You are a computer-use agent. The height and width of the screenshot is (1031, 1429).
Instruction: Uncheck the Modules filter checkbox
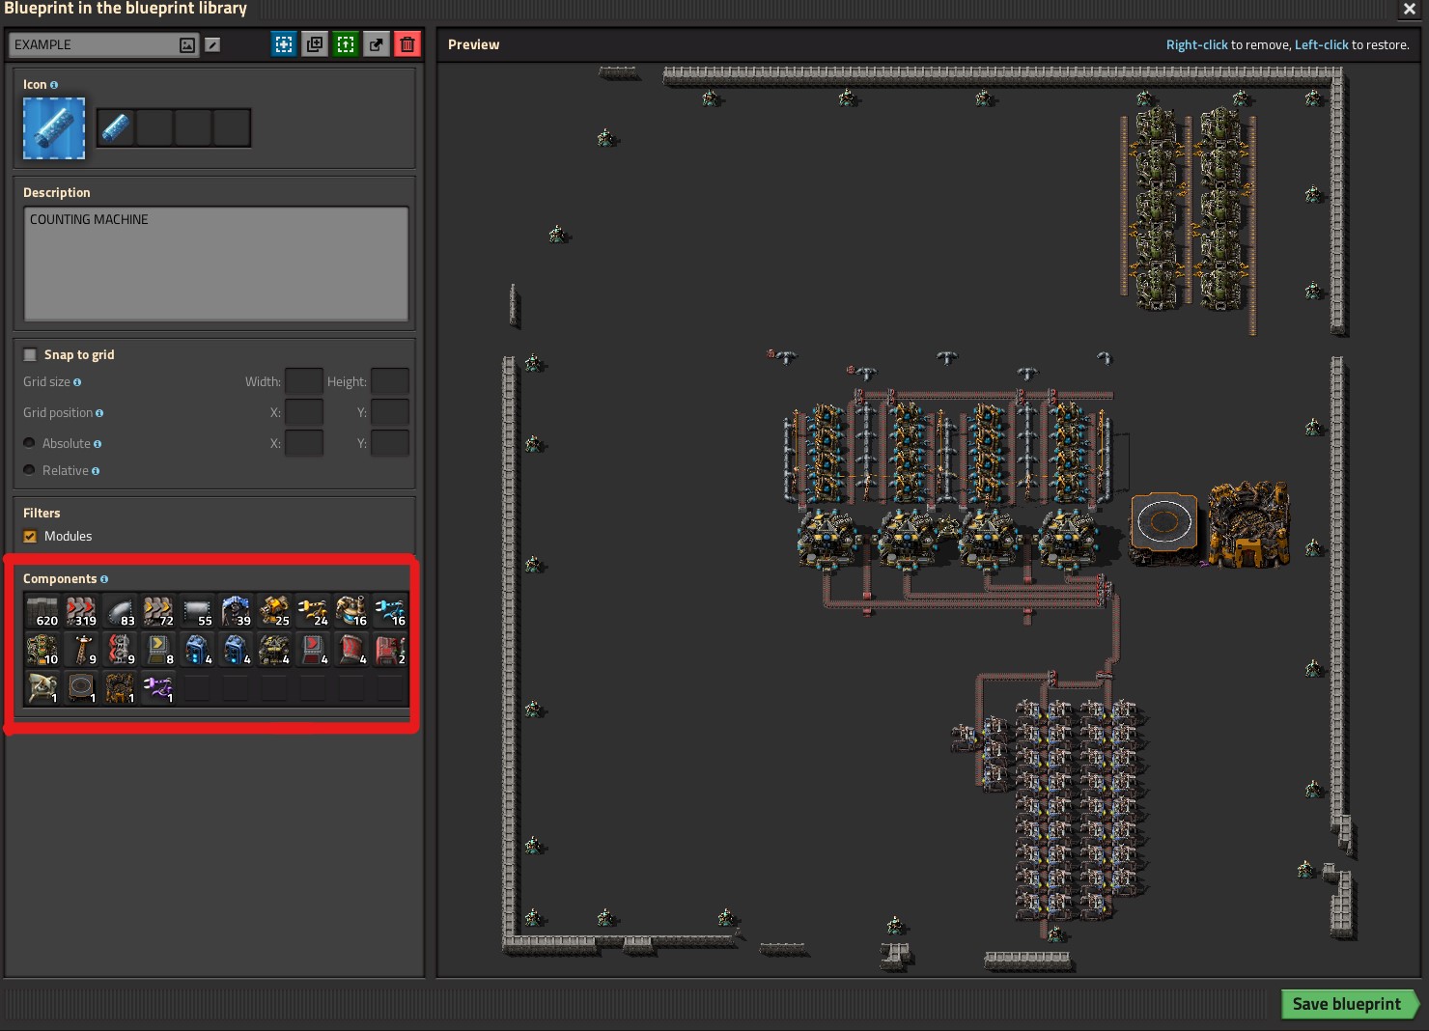[x=30, y=536]
